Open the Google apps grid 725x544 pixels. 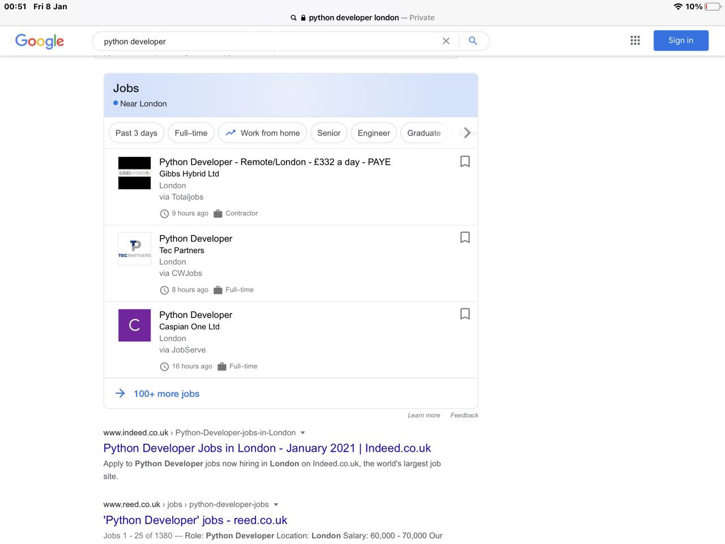[x=635, y=40]
